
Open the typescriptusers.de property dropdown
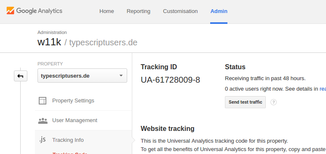point(82,76)
